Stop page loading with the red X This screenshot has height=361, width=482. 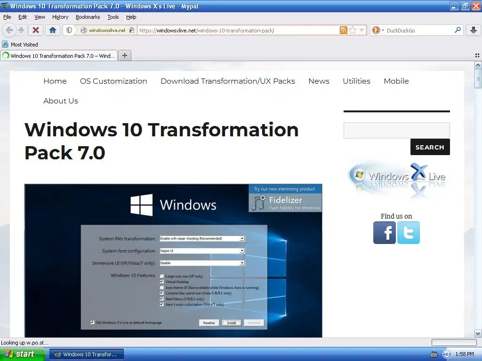click(x=36, y=30)
